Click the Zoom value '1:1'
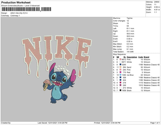 pyautogui.click(x=155, y=12)
